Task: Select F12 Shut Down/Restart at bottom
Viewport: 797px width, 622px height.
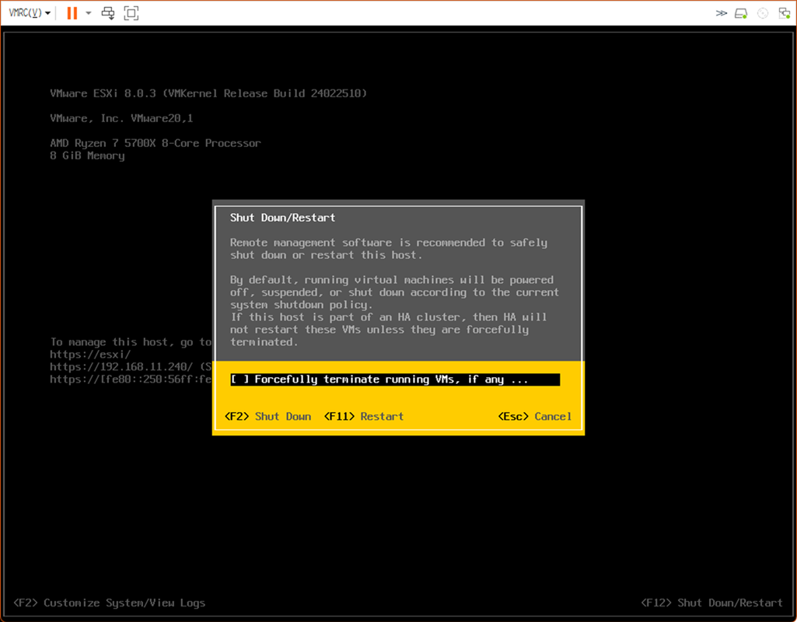Action: (x=711, y=603)
